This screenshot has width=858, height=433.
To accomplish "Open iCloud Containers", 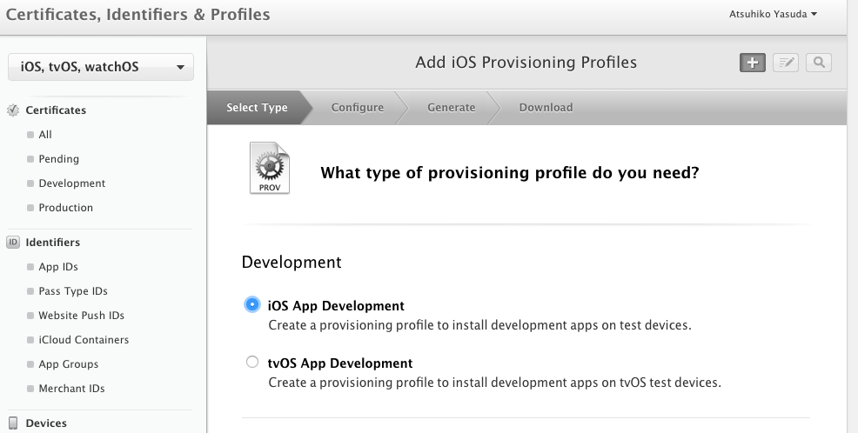I will (84, 340).
